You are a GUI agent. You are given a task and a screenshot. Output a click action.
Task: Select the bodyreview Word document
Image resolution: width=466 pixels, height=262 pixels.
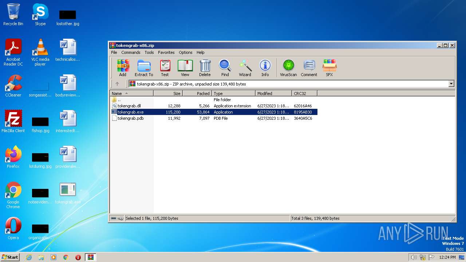pos(68,86)
